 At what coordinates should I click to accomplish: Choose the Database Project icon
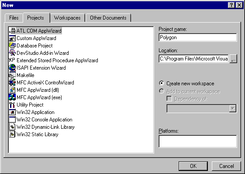pyautogui.click(x=12, y=45)
